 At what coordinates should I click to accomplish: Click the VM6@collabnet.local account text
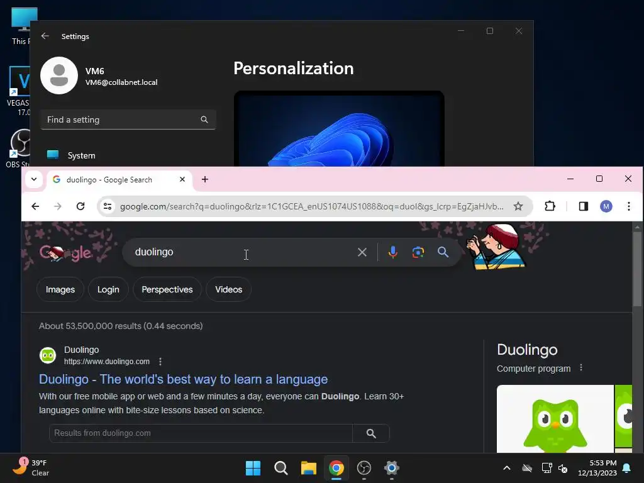pos(121,82)
